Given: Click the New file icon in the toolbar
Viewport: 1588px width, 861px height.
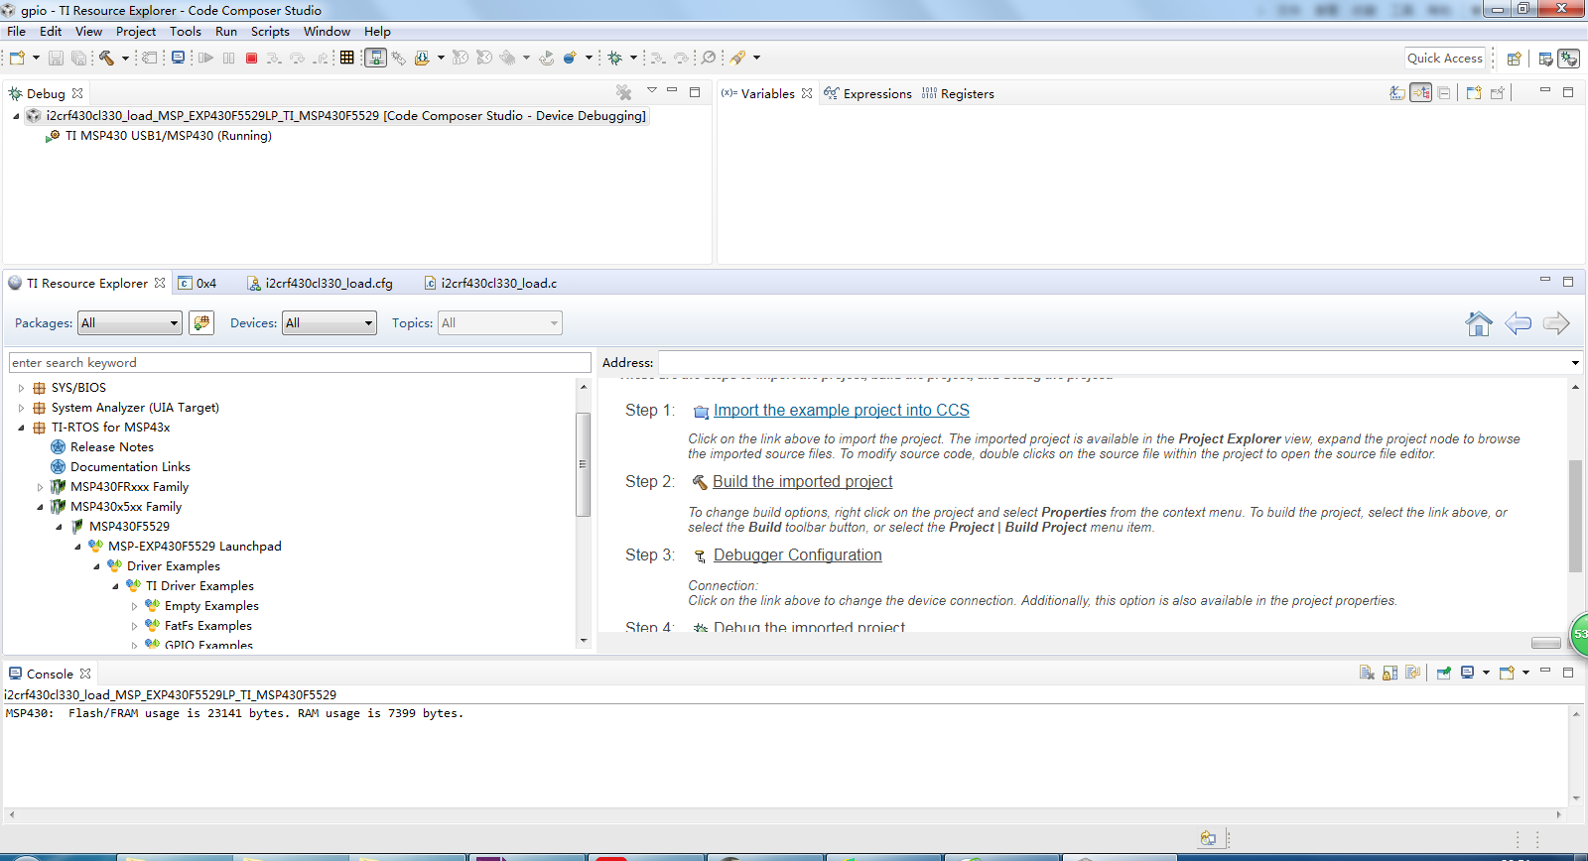Looking at the screenshot, I should 17,59.
